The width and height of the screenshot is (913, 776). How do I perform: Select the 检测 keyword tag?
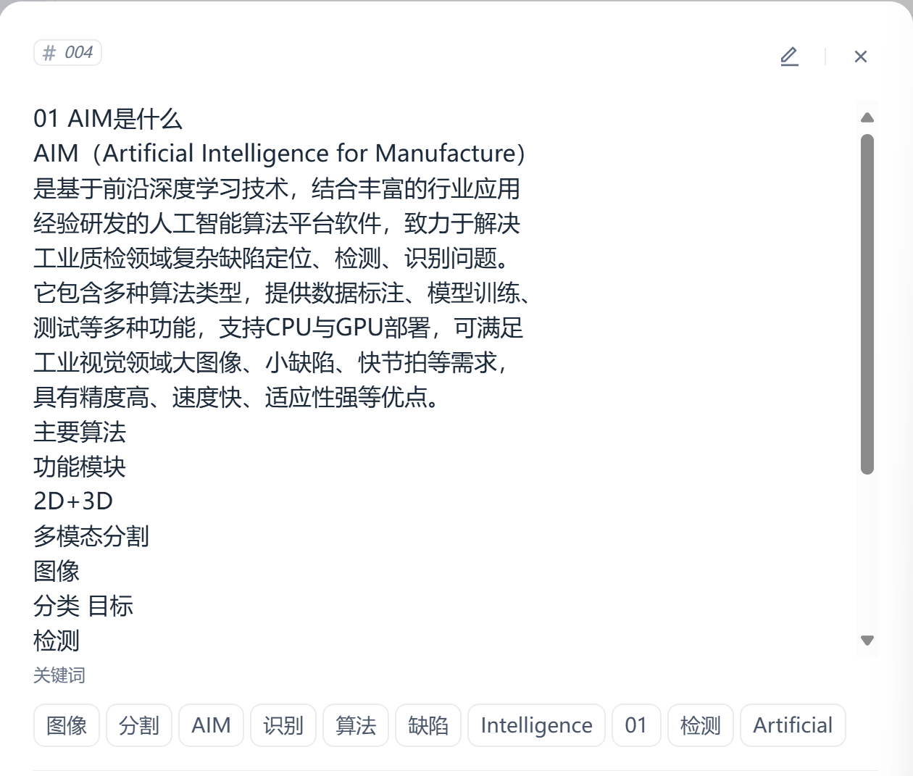[x=700, y=725]
